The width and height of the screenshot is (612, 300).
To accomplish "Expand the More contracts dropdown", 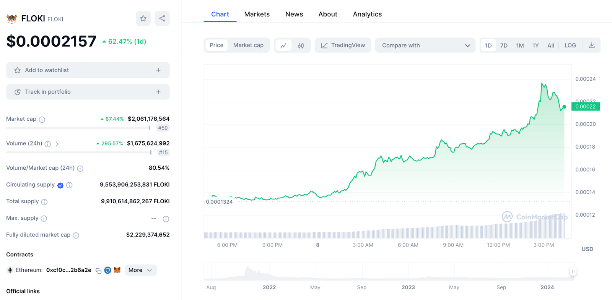I will point(141,270).
